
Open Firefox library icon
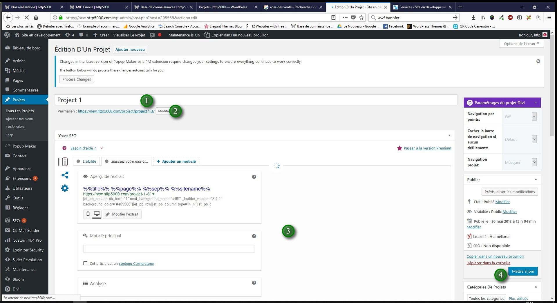coord(483,18)
